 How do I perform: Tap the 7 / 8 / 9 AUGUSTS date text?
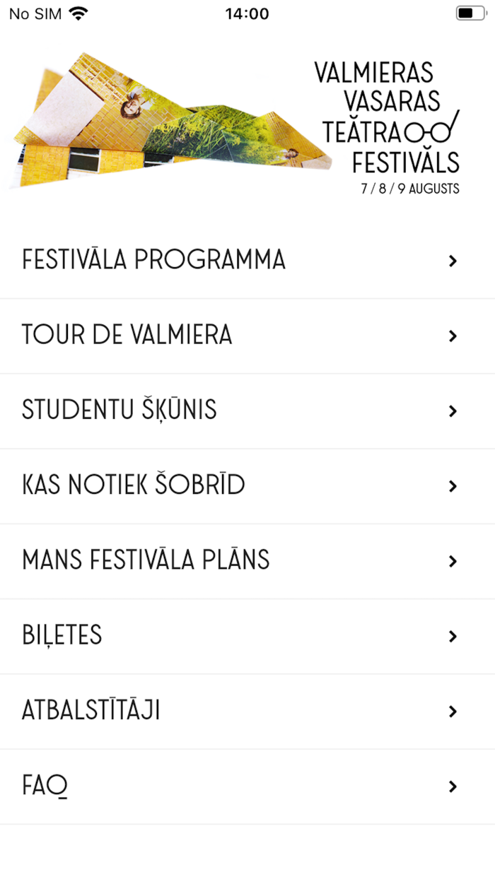click(x=409, y=189)
